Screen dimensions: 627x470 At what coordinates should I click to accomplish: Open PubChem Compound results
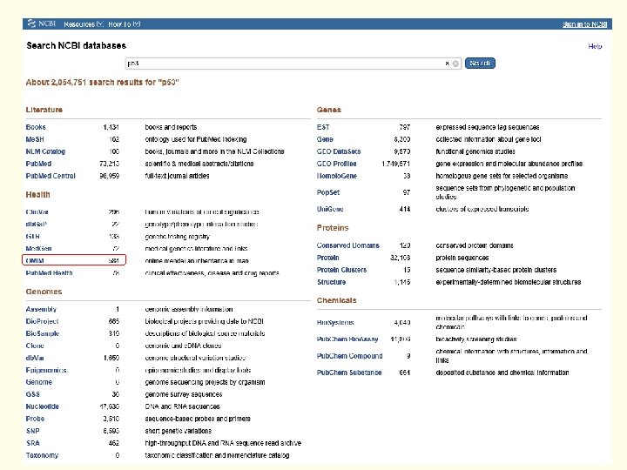(349, 356)
